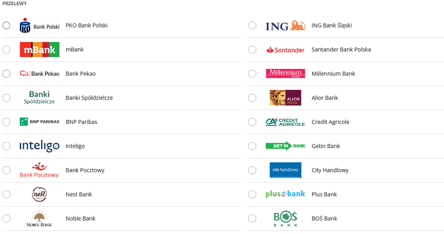The width and height of the screenshot is (444, 234).
Task: Click the Alior Bank logo image
Action: pyautogui.click(x=285, y=98)
